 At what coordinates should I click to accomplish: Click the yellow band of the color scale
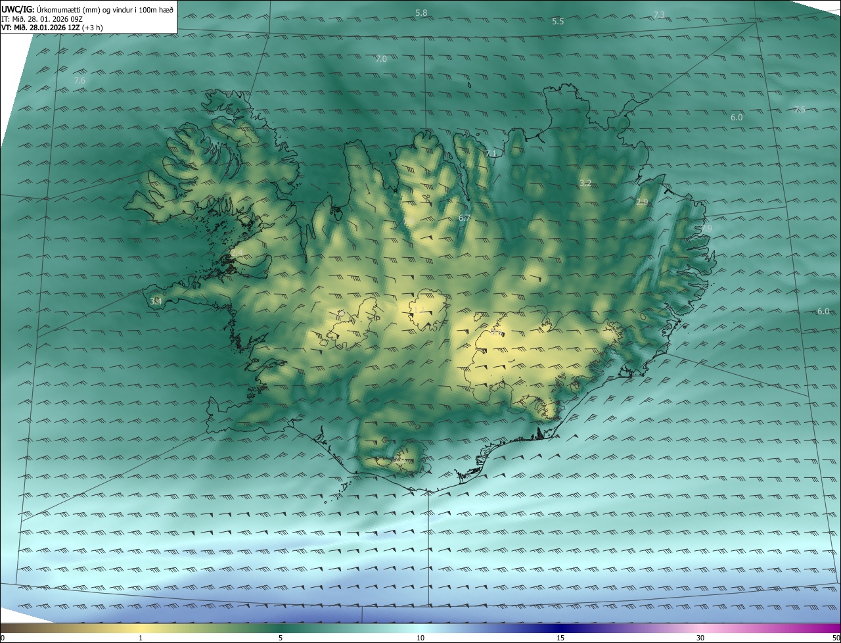coord(141,628)
